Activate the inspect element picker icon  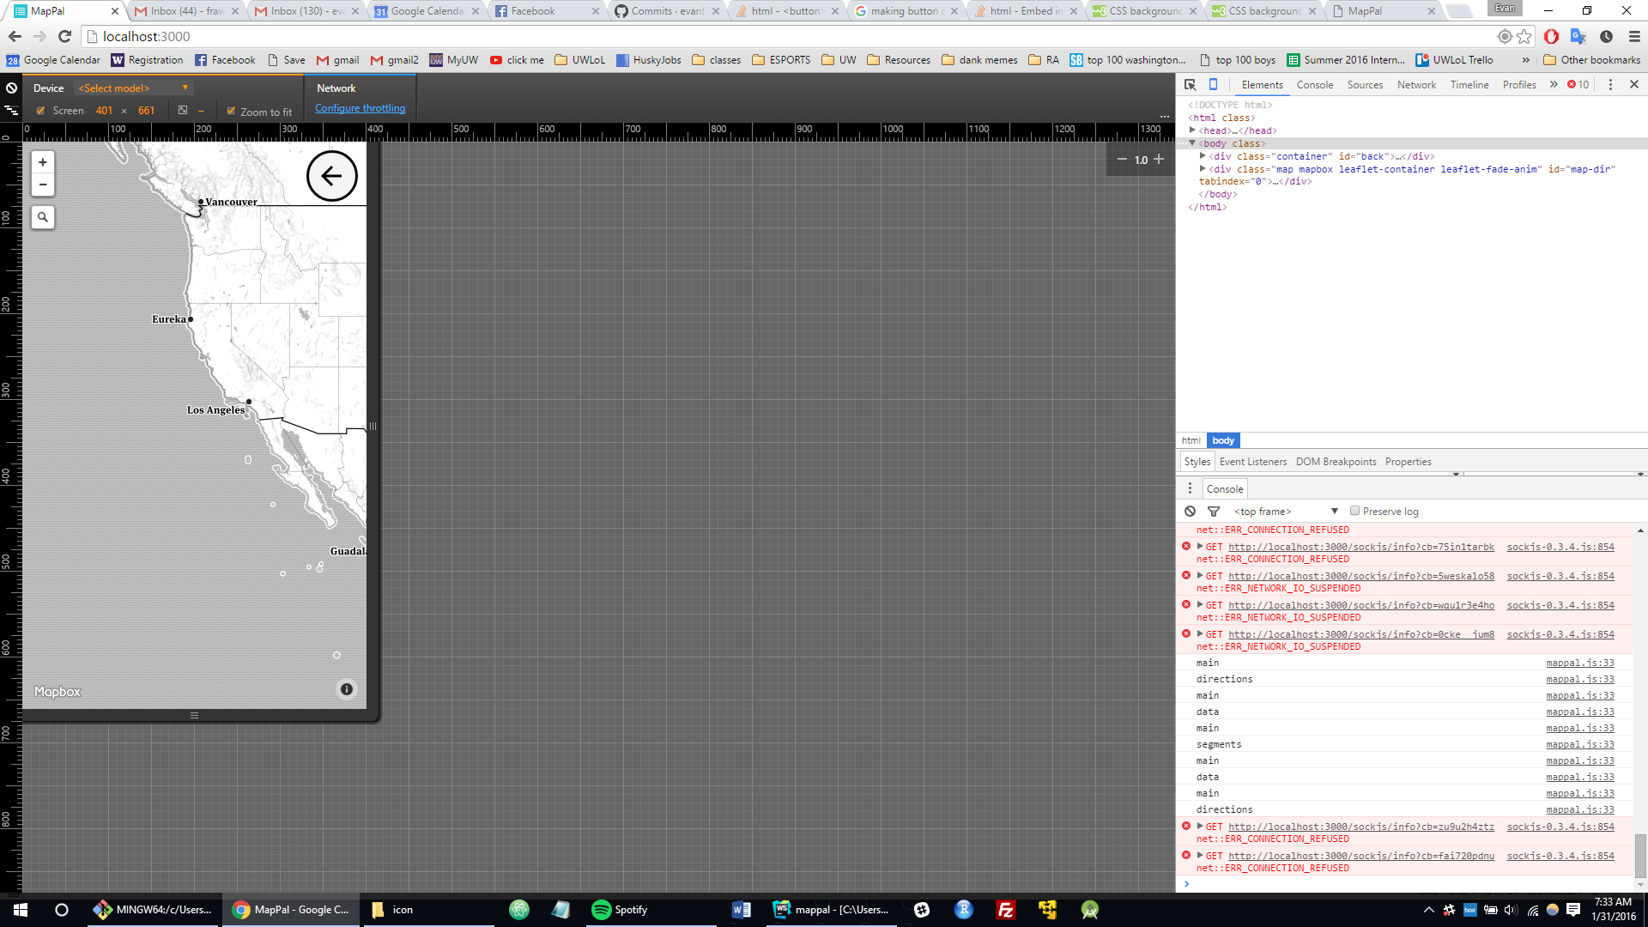tap(1190, 84)
